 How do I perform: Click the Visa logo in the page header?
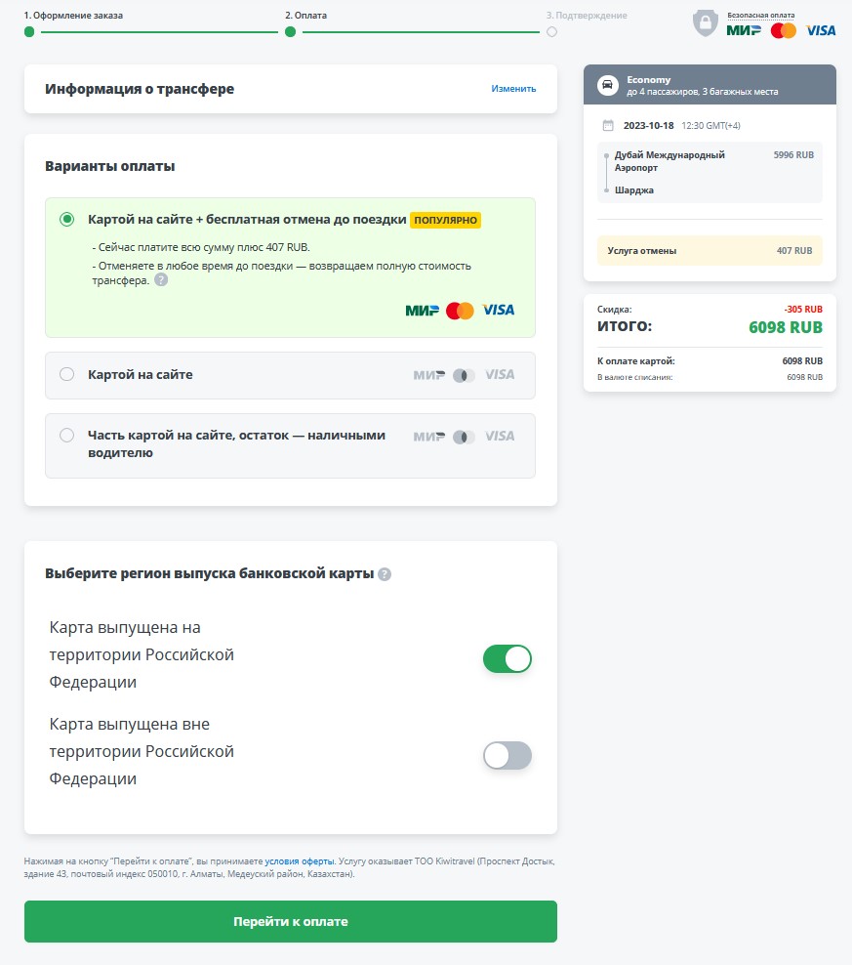[821, 30]
